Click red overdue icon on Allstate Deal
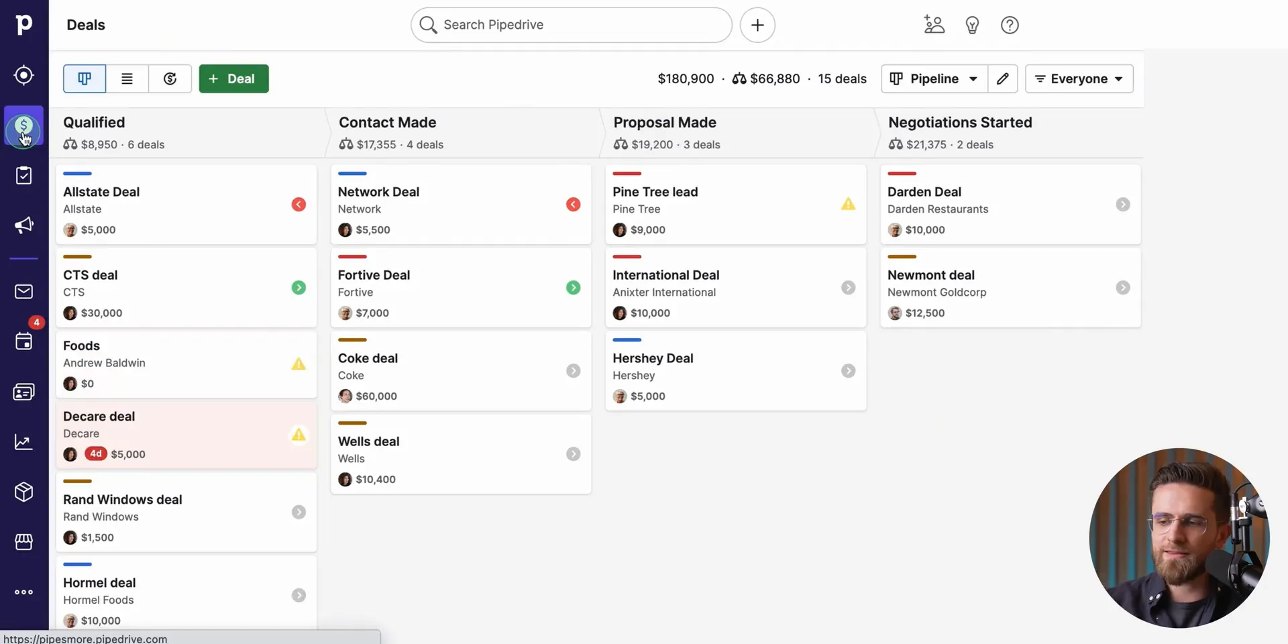1288x644 pixels. point(299,205)
